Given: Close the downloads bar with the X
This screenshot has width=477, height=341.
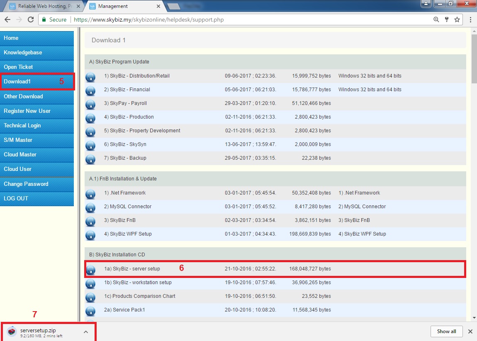Looking at the screenshot, I should pos(470,331).
